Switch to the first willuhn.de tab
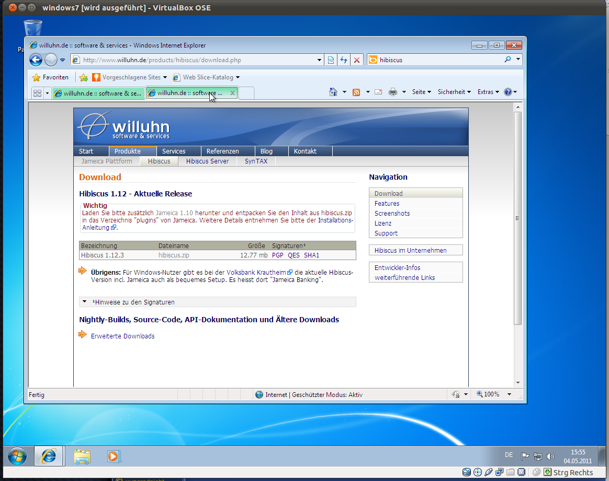The height and width of the screenshot is (481, 609). [98, 93]
